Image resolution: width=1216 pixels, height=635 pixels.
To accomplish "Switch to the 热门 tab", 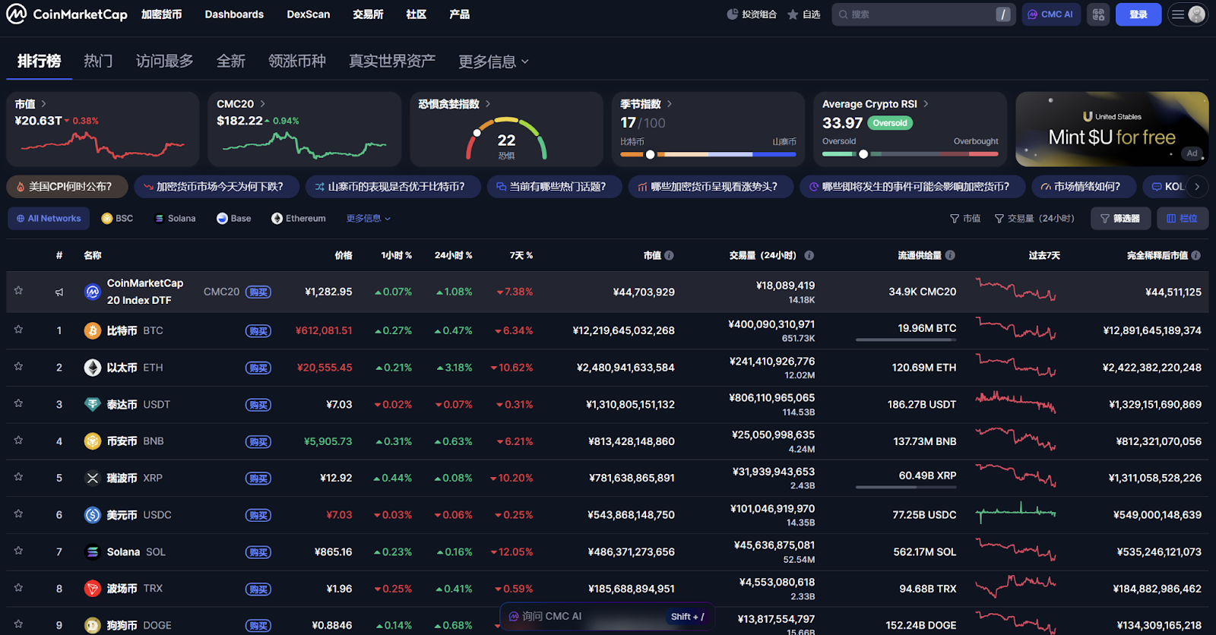I will tap(98, 61).
